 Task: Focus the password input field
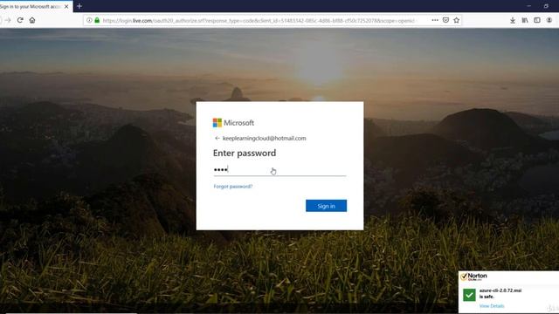click(x=279, y=169)
